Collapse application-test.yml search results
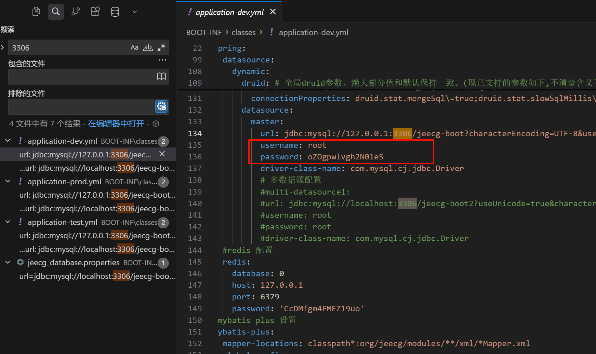 8,222
